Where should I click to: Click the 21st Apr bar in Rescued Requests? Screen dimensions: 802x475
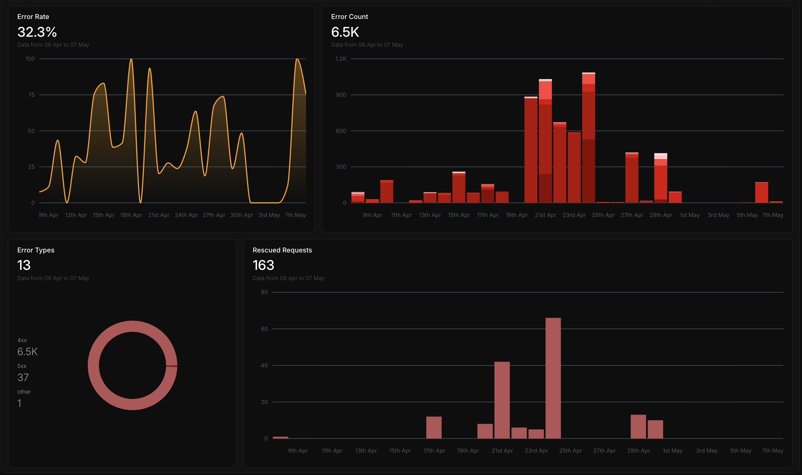pyautogui.click(x=502, y=400)
